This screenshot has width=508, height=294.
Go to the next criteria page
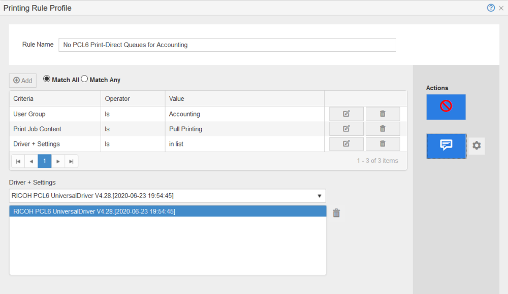[58, 161]
